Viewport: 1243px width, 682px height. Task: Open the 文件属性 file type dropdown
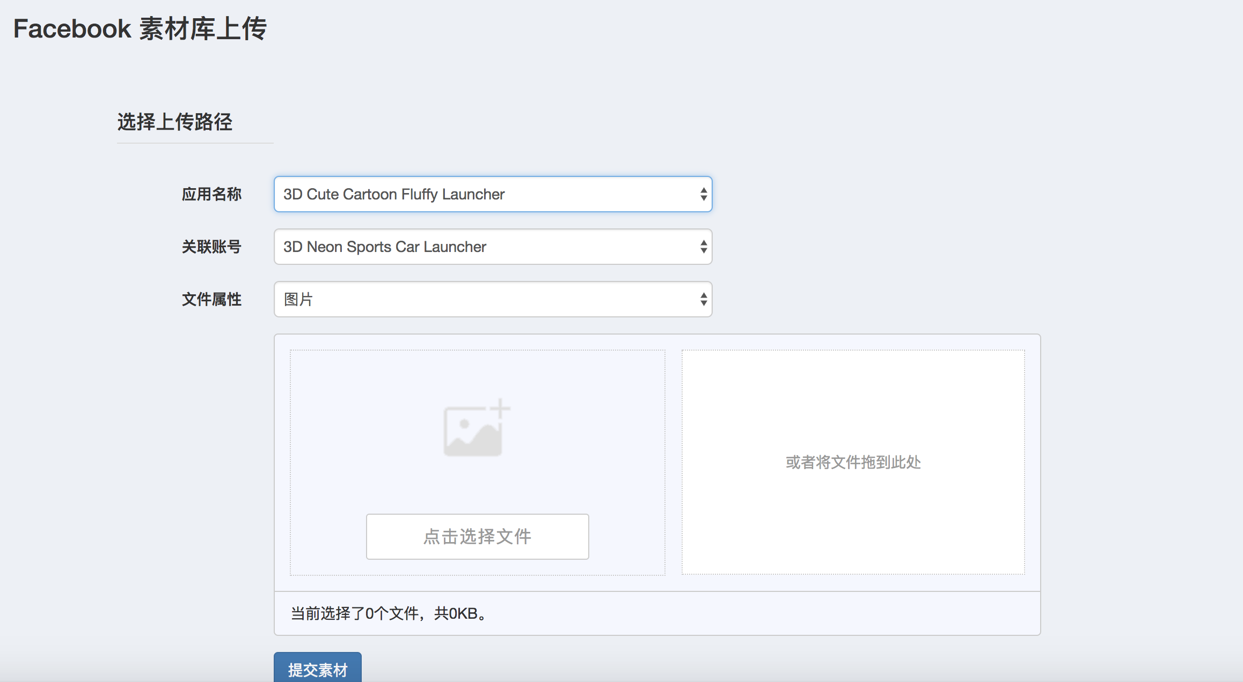pyautogui.click(x=493, y=299)
